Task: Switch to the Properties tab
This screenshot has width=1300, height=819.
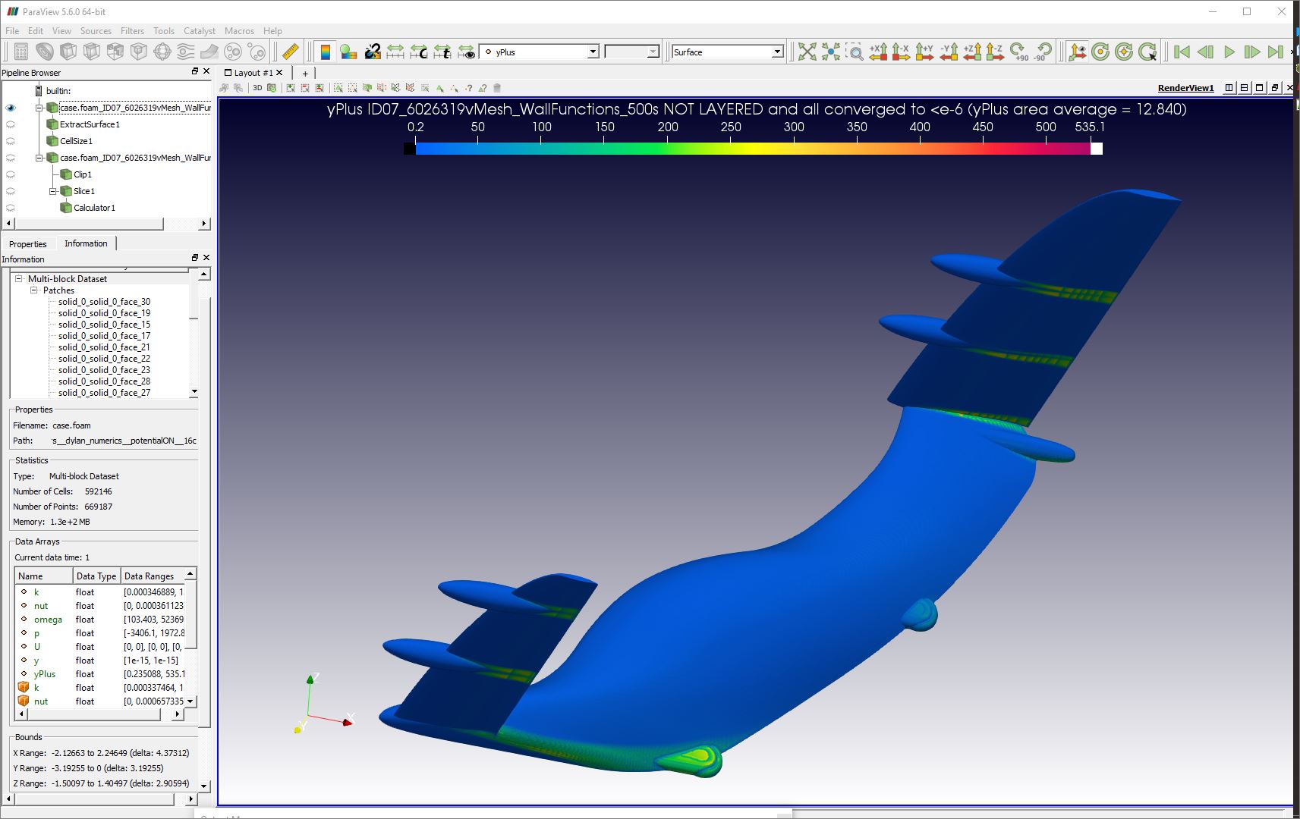Action: (x=28, y=244)
